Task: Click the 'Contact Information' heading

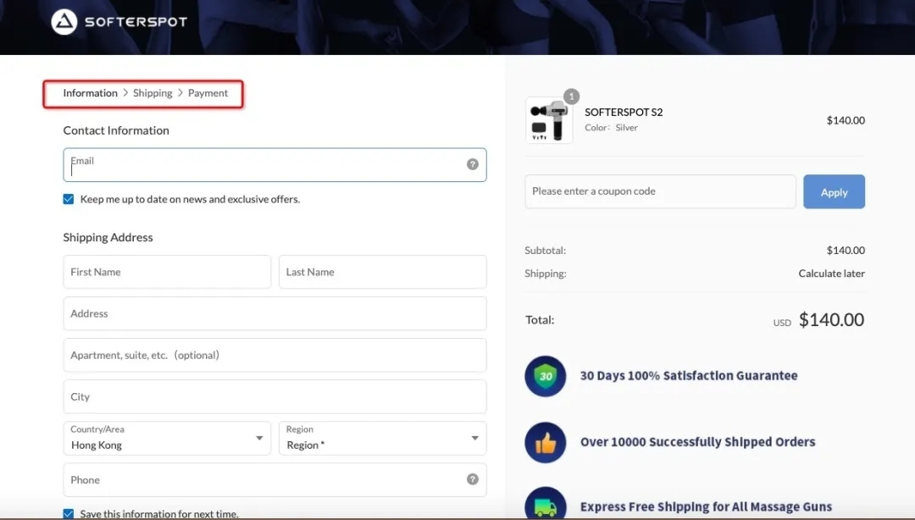Action: tap(116, 130)
